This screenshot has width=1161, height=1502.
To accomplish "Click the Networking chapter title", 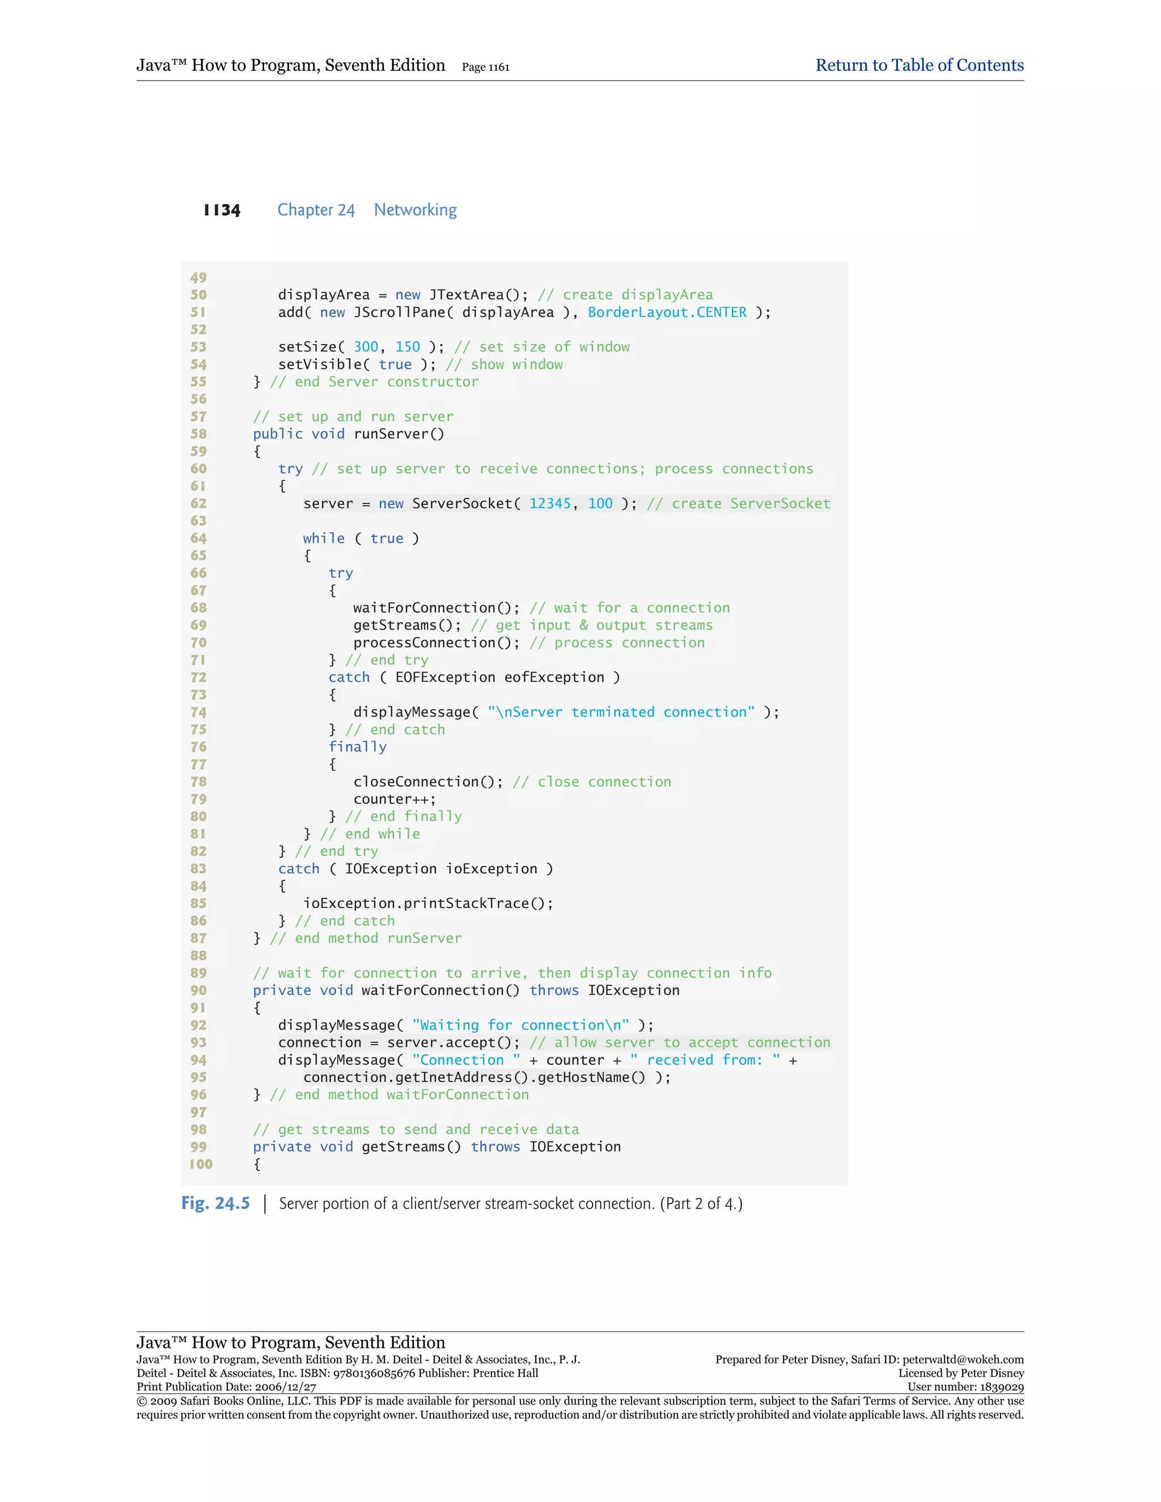I will point(415,210).
